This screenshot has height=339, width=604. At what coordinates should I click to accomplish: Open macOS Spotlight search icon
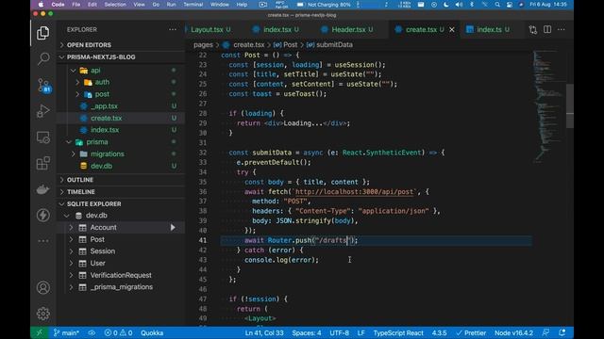pos(497,5)
